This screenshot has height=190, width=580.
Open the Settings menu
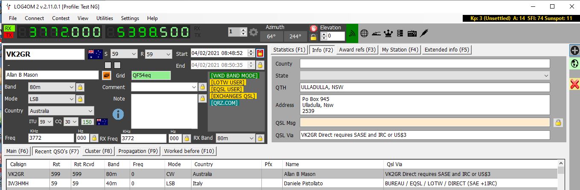point(130,18)
